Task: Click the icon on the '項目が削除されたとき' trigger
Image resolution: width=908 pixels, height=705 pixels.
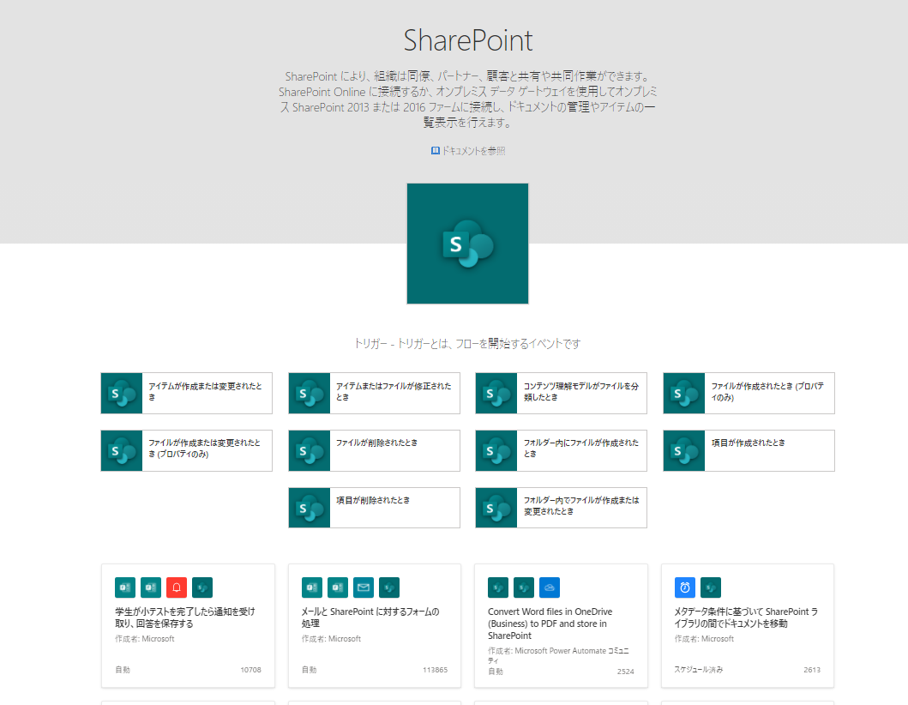Action: (310, 508)
